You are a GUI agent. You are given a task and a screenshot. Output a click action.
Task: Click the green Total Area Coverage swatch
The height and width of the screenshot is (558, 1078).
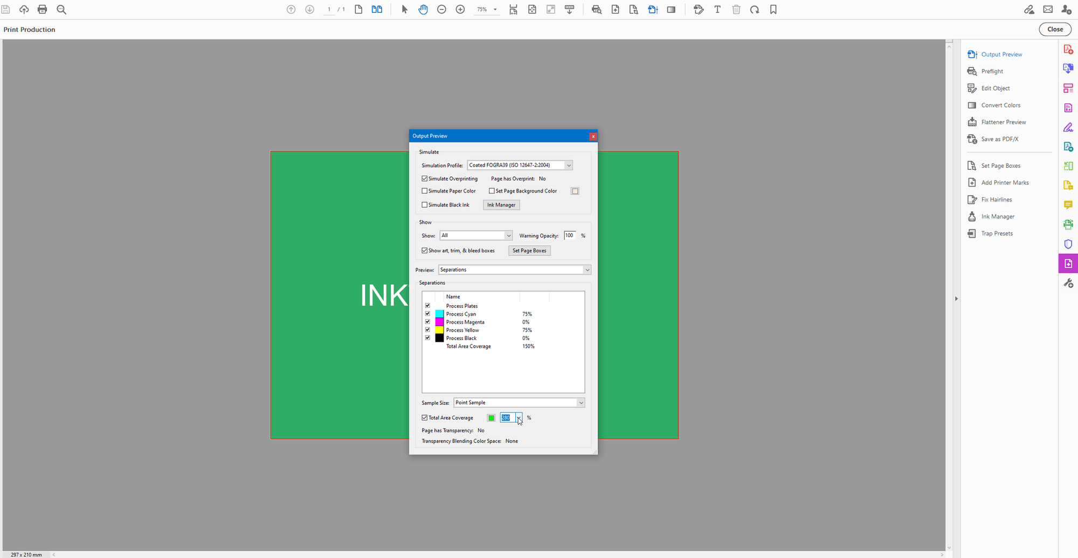(x=491, y=418)
